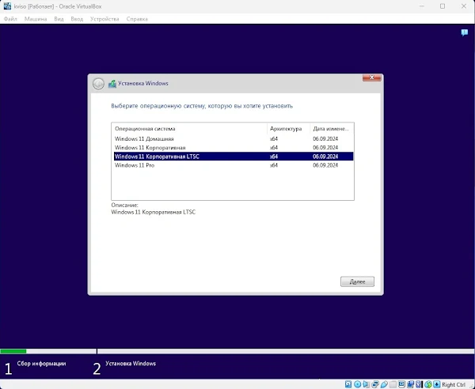Minimize the VirtualBox window
475x389 pixels.
pyautogui.click(x=422, y=6)
